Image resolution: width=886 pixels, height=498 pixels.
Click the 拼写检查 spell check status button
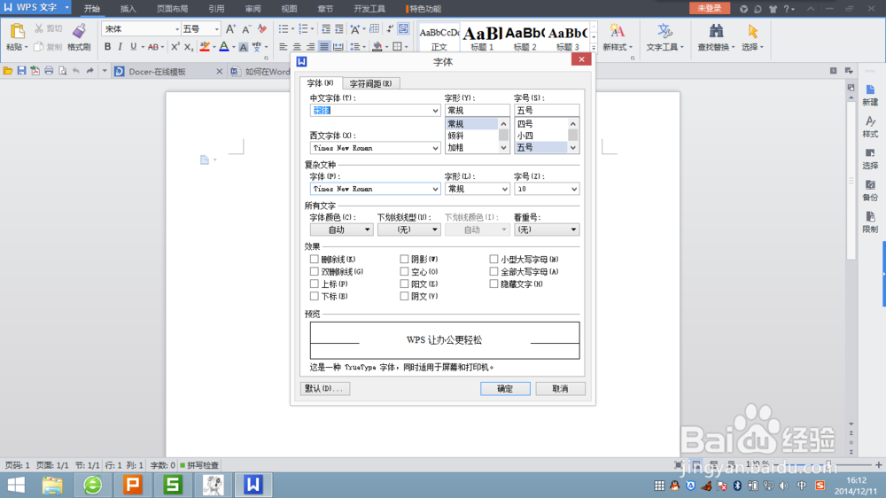click(199, 465)
